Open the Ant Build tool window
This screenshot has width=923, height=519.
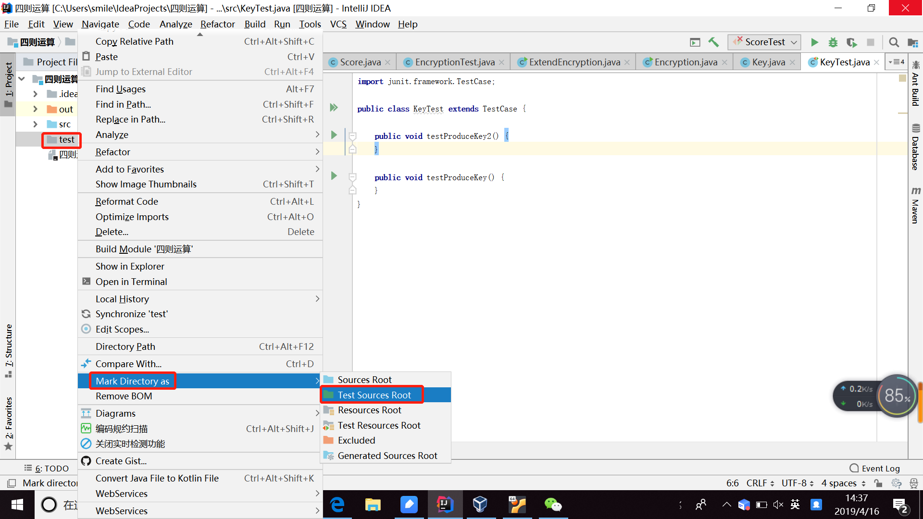915,84
